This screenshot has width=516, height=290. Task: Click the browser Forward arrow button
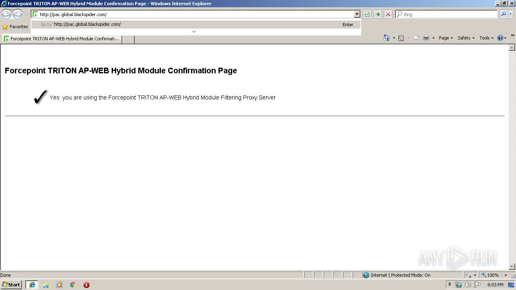coord(17,14)
